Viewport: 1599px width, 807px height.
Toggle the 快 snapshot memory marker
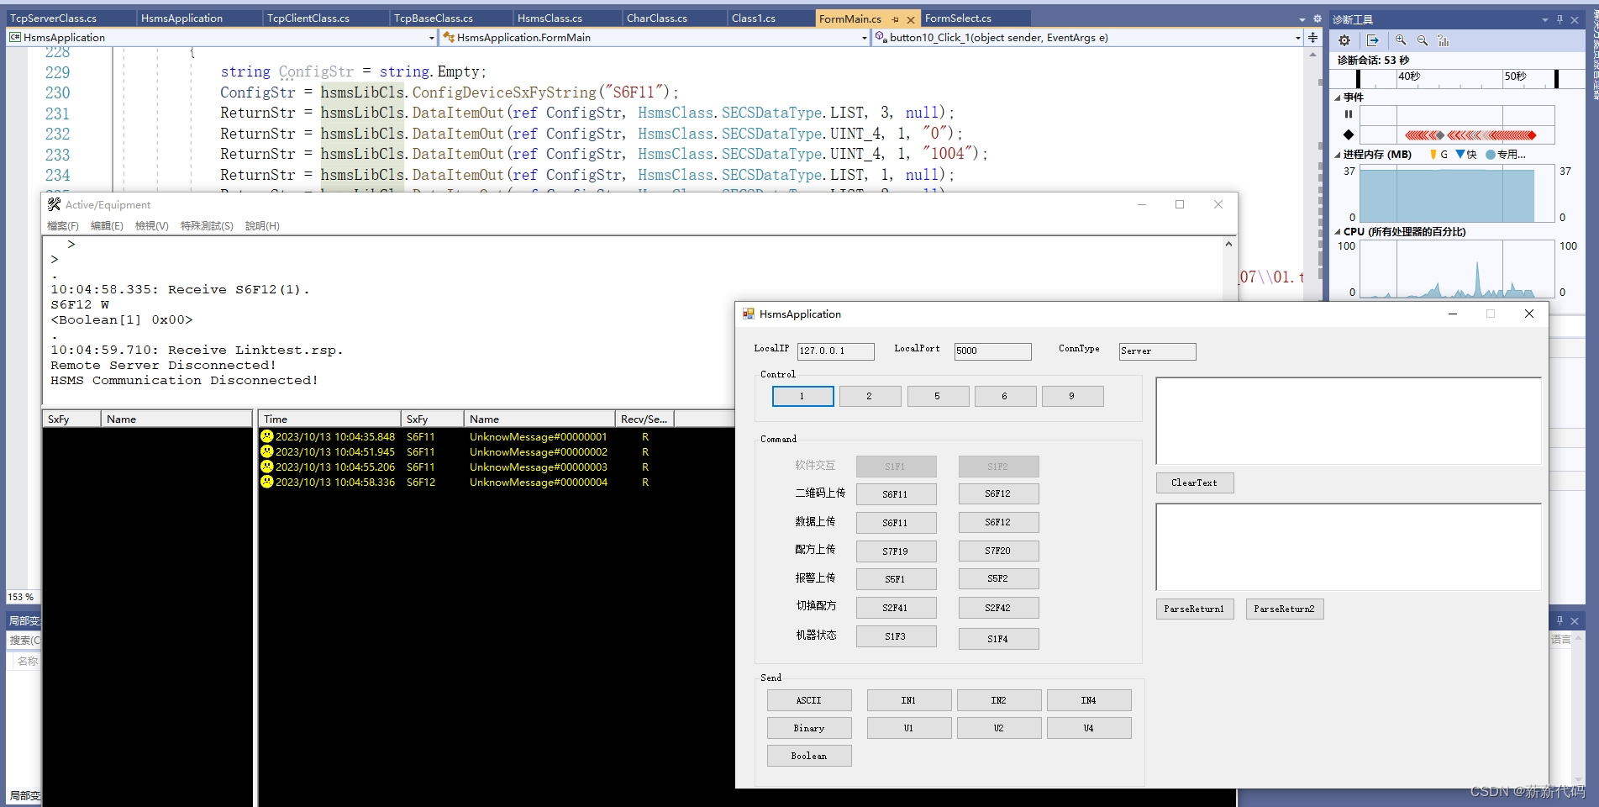[1466, 155]
